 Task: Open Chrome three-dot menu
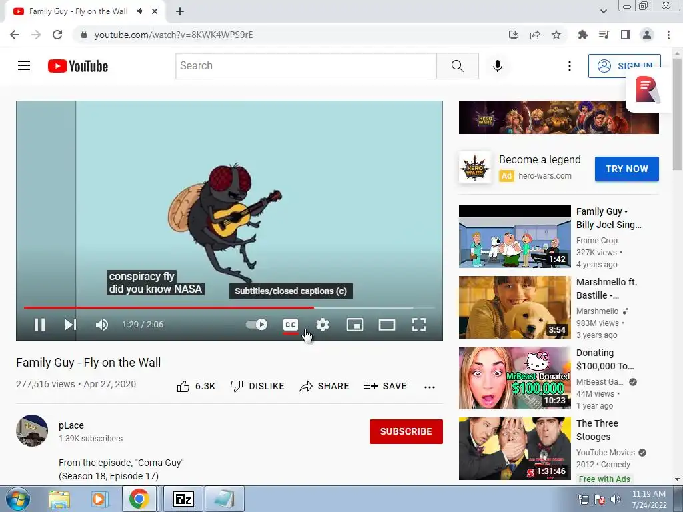[x=668, y=35]
